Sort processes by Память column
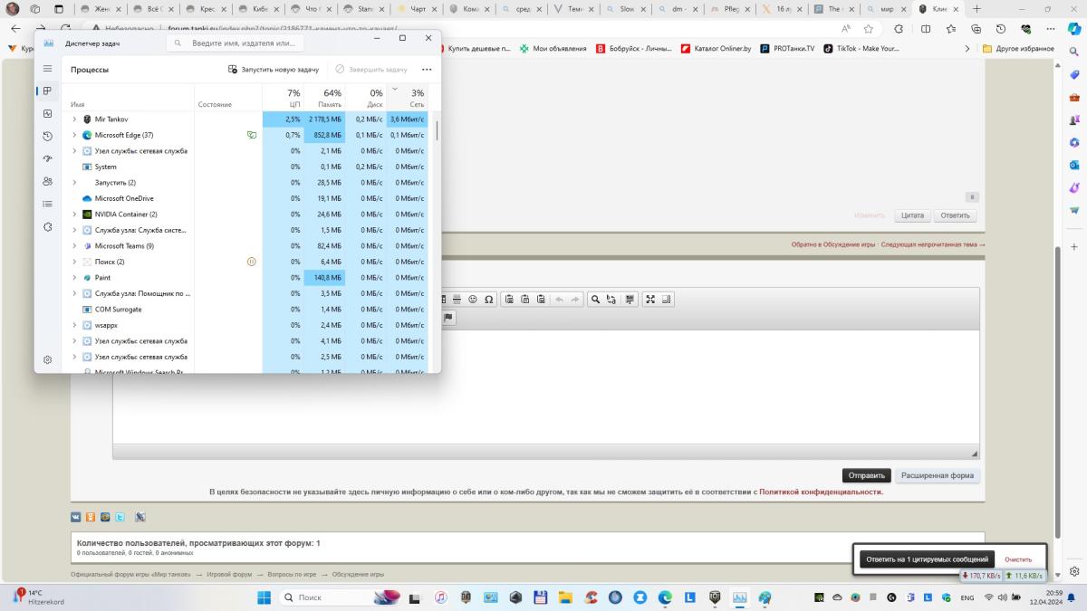Viewport: 1087px width, 611px height. [325, 98]
